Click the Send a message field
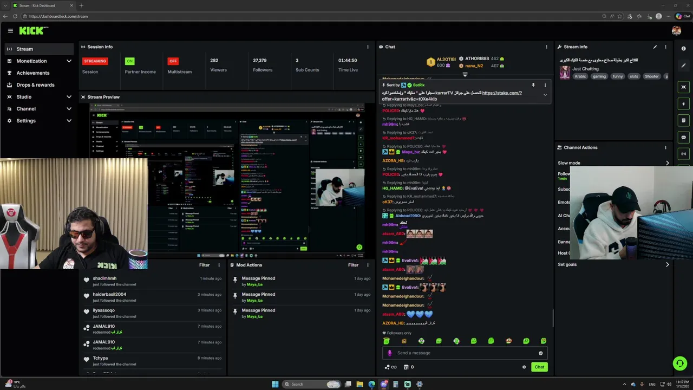Image resolution: width=693 pixels, height=390 pixels. [465, 353]
